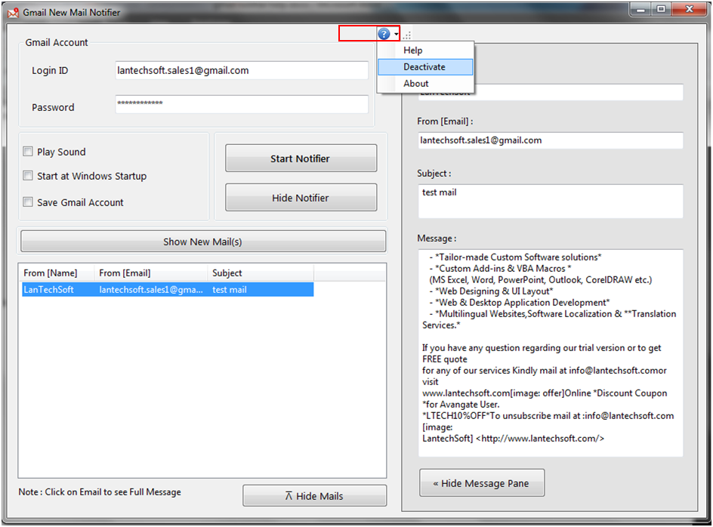Sort by the From [Name] column header

[x=57, y=273]
